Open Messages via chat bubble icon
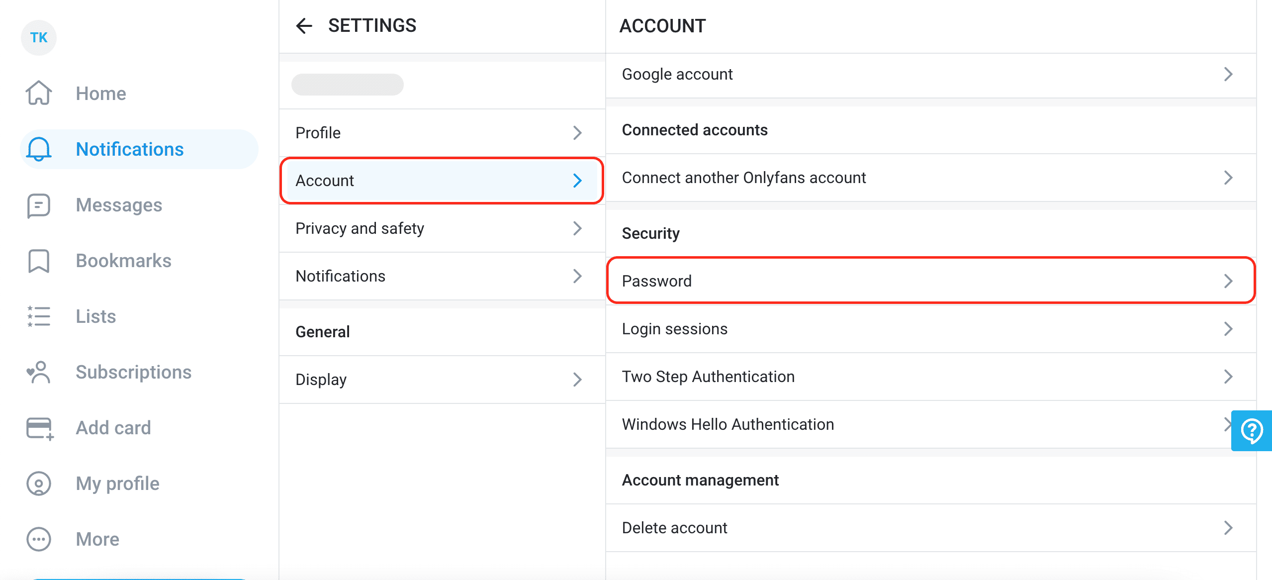This screenshot has height=580, width=1272. coord(39,205)
